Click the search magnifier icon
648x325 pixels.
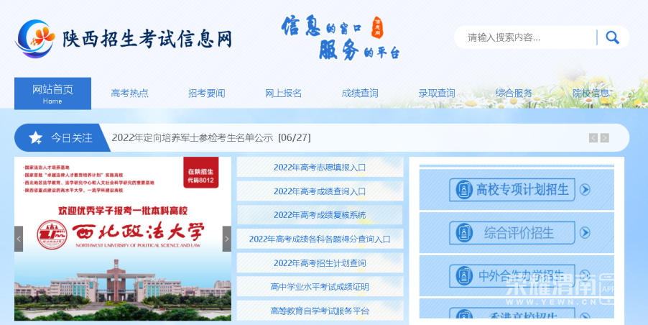click(x=612, y=37)
